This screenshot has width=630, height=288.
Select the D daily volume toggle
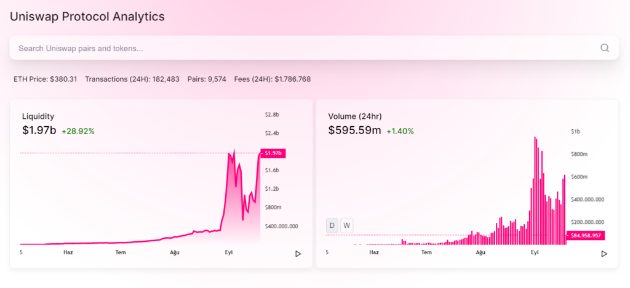tap(332, 226)
